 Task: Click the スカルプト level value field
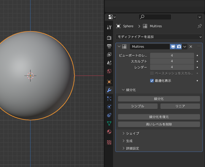click(172, 61)
